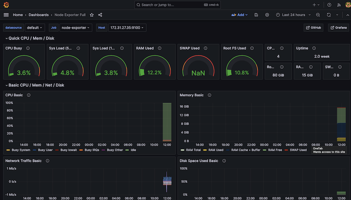Show CPU Basic panel info icon
Screen dimensions: 351x200
point(28,95)
